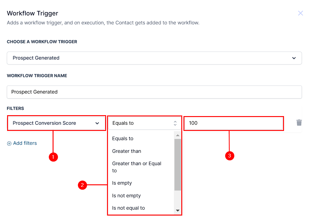Close the Workflow Trigger panel
The image size is (310, 218).
[x=300, y=13]
